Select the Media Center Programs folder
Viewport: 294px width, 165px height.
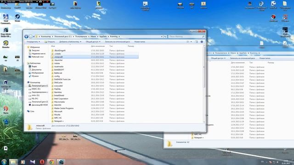point(64,108)
